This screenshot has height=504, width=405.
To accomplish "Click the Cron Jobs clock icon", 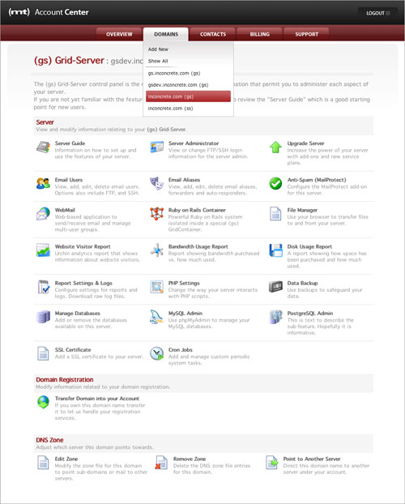I will click(156, 353).
